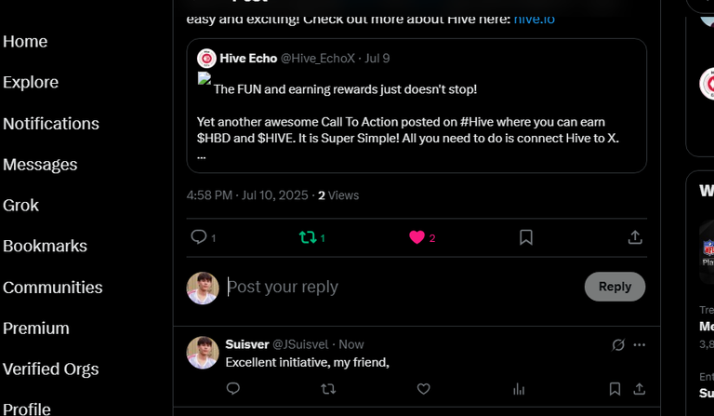
Task: Open the hive.io link
Action: click(535, 20)
